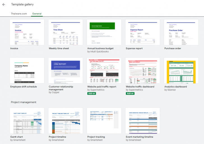Click 'by Copper' text
This screenshot has width=204, height=144.
tap(54, 92)
